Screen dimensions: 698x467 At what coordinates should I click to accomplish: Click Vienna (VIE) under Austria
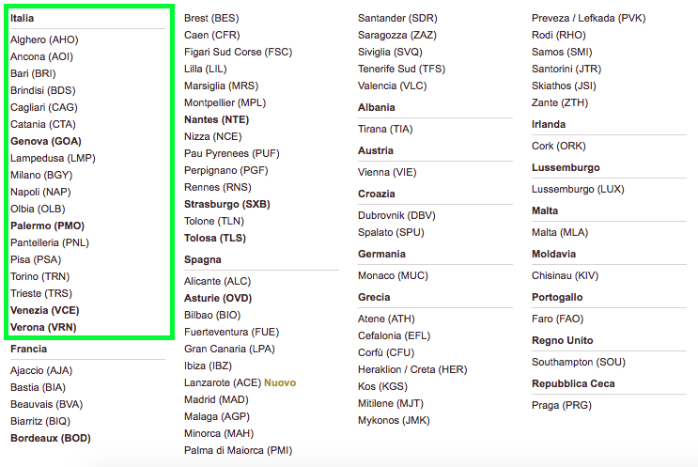[x=387, y=172]
